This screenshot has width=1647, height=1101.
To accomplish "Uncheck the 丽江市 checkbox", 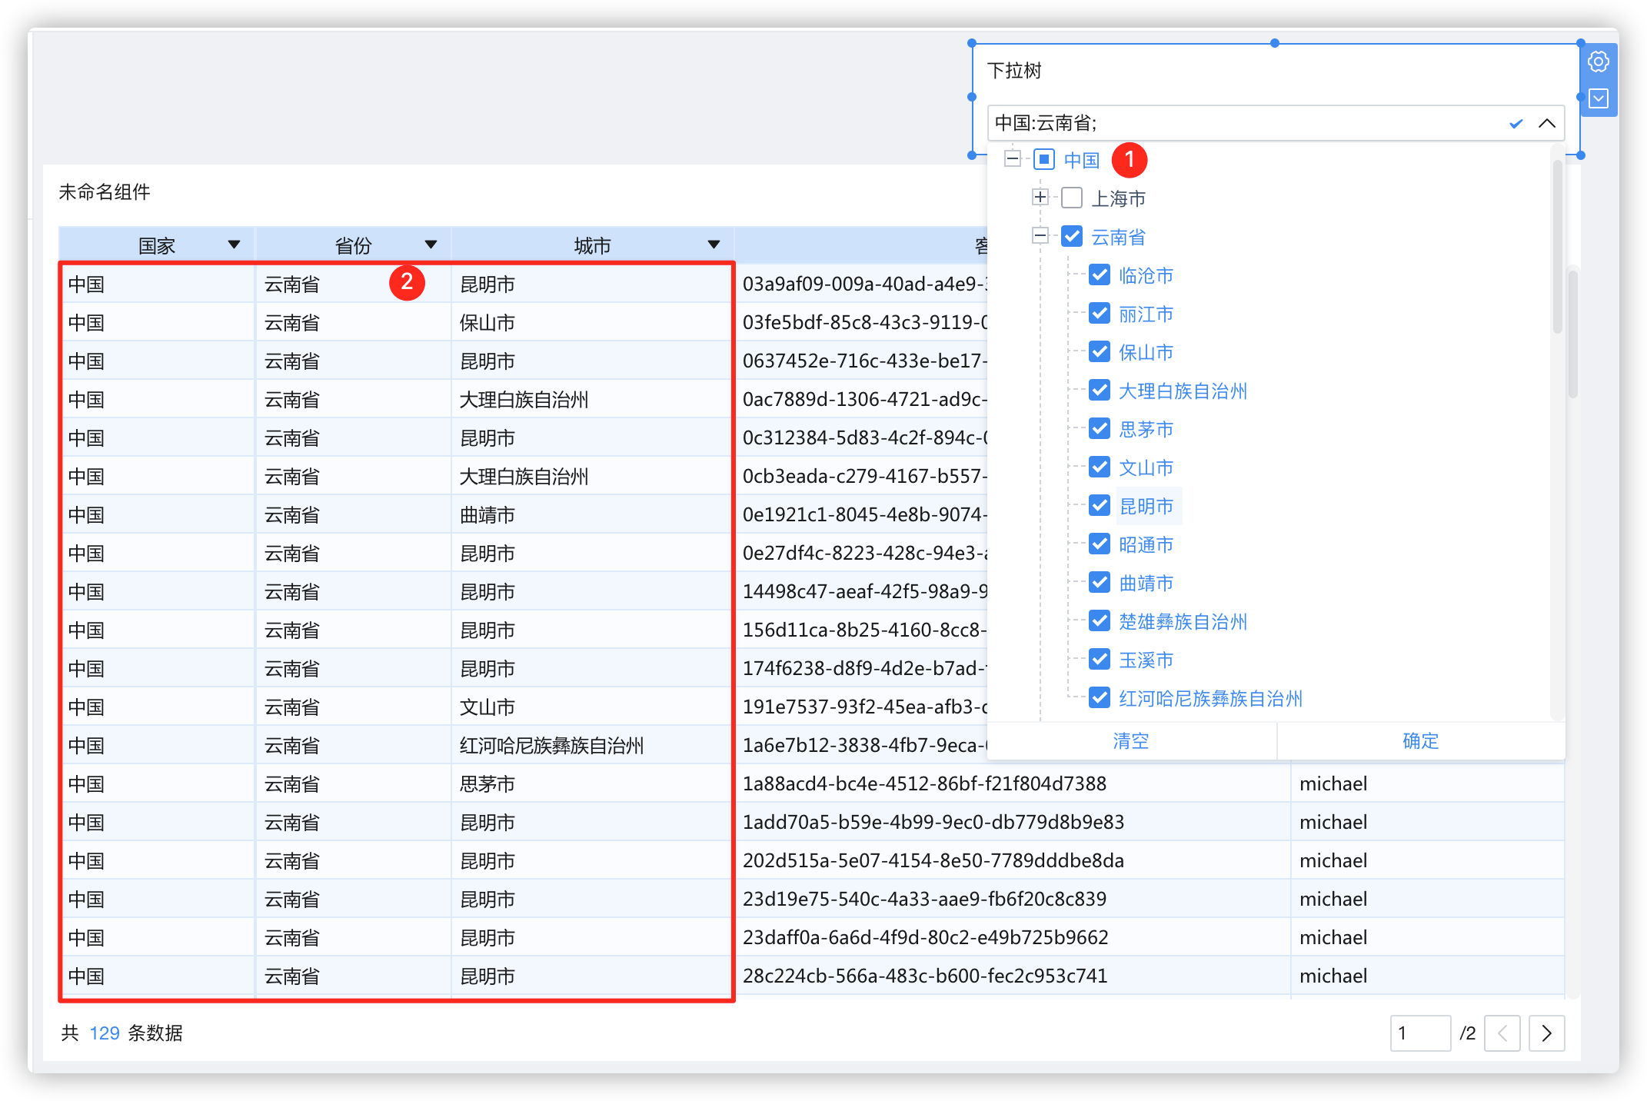I will (1100, 313).
